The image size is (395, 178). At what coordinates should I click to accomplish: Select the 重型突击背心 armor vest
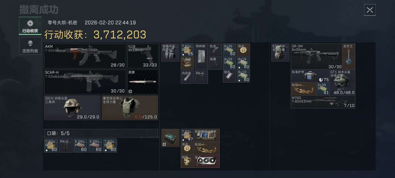tap(130, 108)
